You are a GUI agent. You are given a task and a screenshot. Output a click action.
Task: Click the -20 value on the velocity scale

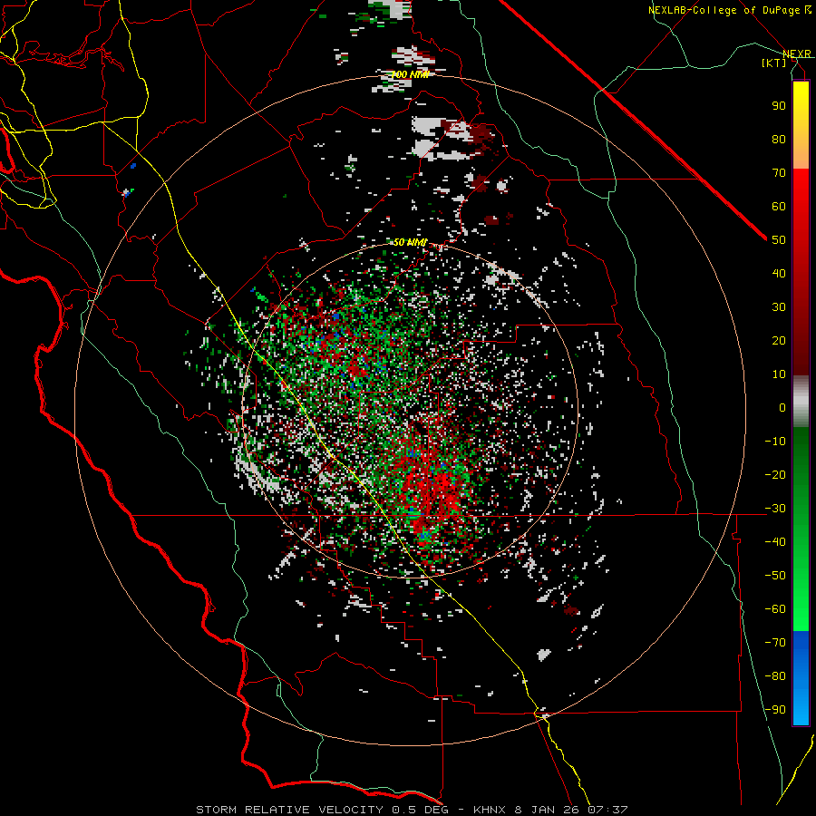click(775, 474)
